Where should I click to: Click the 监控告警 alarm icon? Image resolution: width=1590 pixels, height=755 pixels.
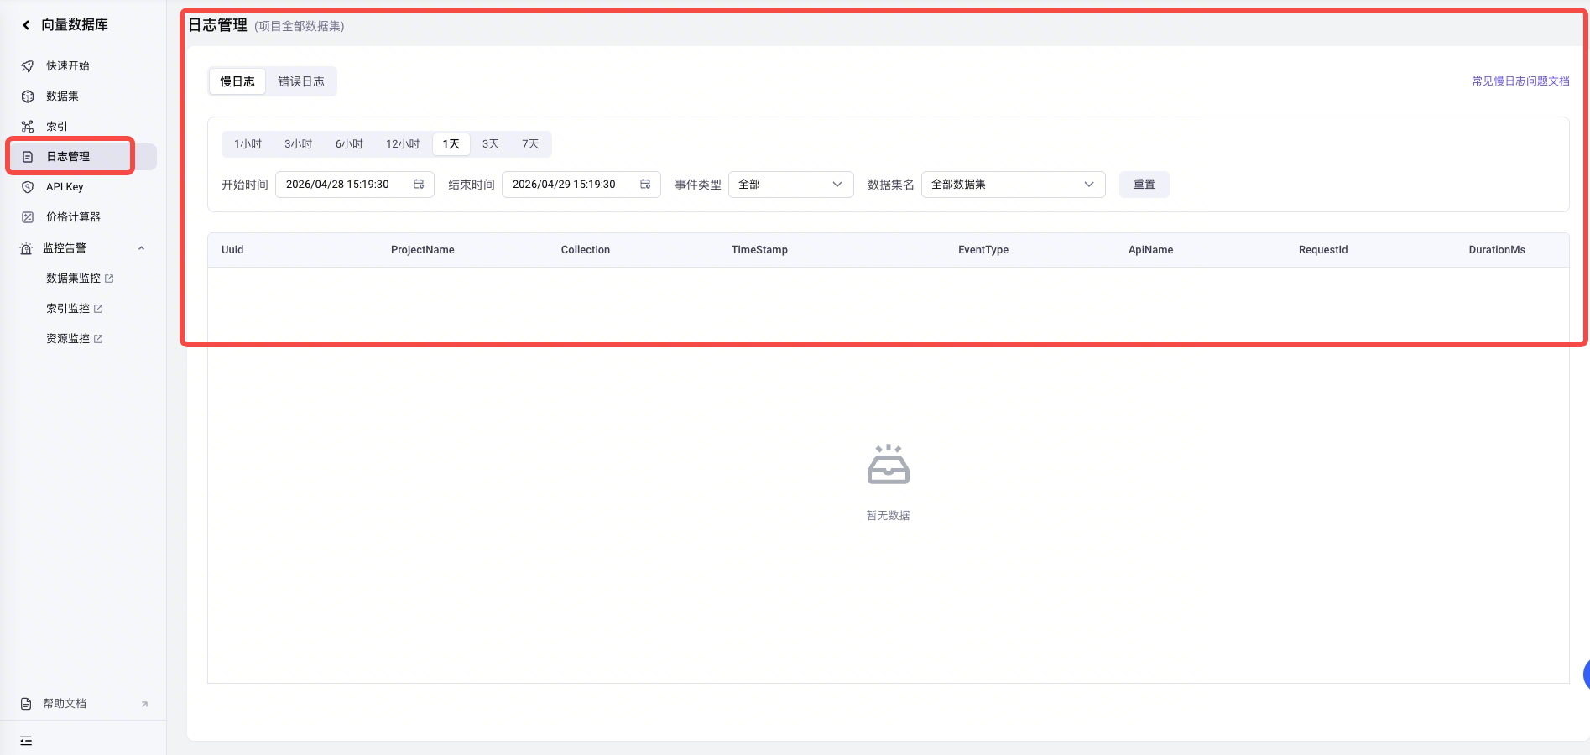click(26, 248)
